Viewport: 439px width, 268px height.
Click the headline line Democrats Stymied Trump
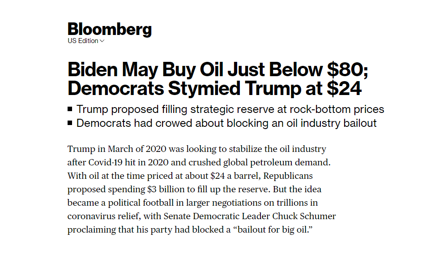[214, 89]
